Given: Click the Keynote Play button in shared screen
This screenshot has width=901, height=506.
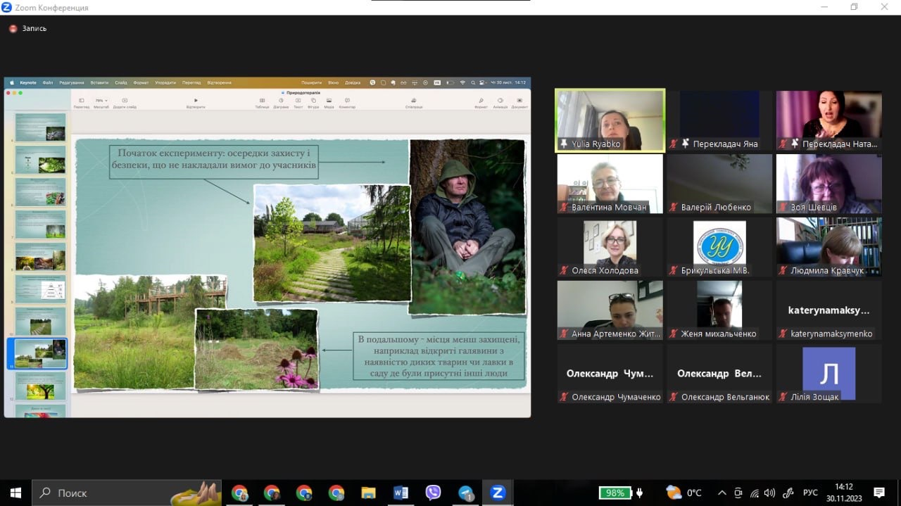Looking at the screenshot, I should pyautogui.click(x=196, y=101).
